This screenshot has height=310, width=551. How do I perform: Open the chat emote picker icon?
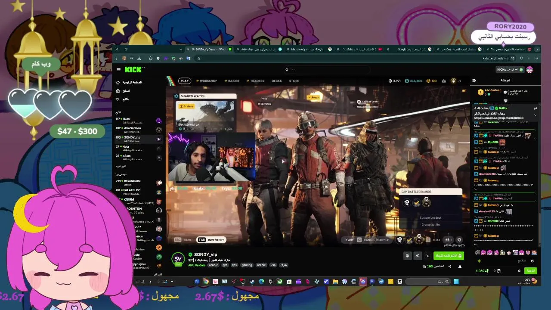532,261
